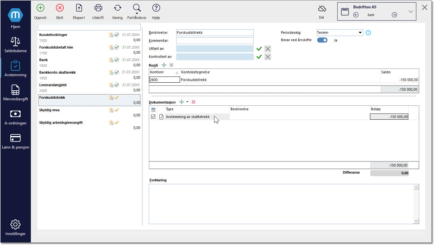Click Avstemming av skattetrekk type cell
434x245 pixels.
coord(197,117)
